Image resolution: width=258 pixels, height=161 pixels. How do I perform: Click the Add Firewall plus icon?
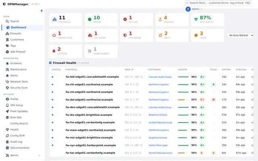point(7,52)
